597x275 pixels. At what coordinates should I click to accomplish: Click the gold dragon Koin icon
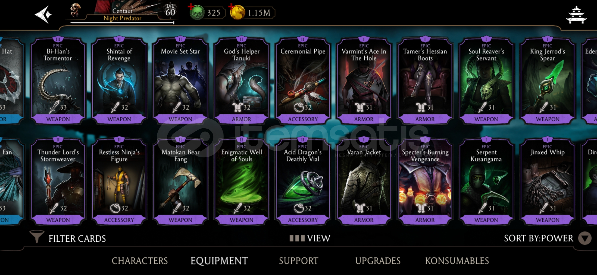pos(238,13)
